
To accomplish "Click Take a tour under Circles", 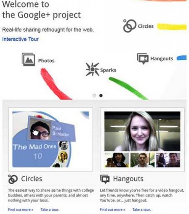I will 50,209.
